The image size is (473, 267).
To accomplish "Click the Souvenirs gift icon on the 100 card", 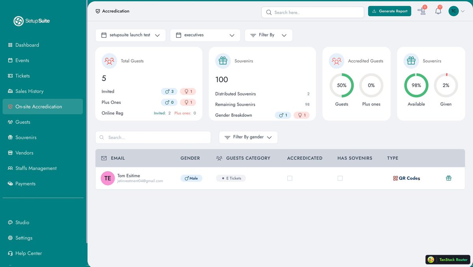I will tap(223, 61).
